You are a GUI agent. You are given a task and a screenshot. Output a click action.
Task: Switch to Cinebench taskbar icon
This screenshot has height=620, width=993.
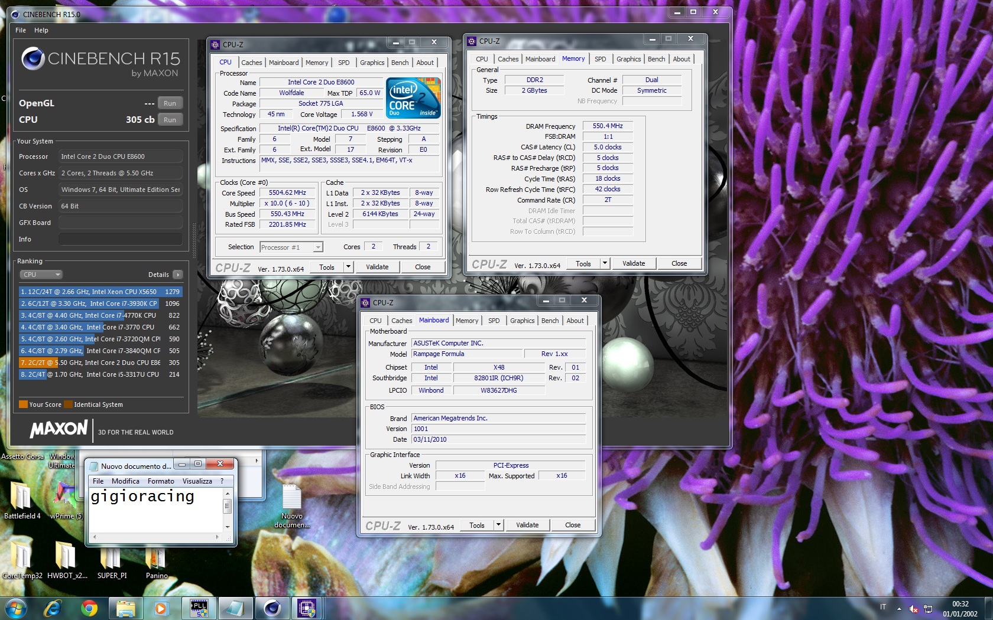point(271,608)
